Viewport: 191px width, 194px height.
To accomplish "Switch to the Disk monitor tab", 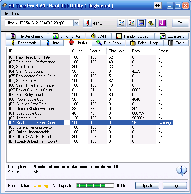I will [x=67, y=36].
